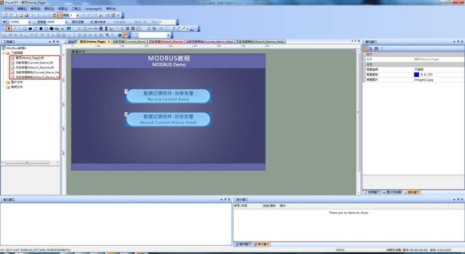Open the language number dropdown
465x254 pixels.
pyautogui.click(x=77, y=15)
